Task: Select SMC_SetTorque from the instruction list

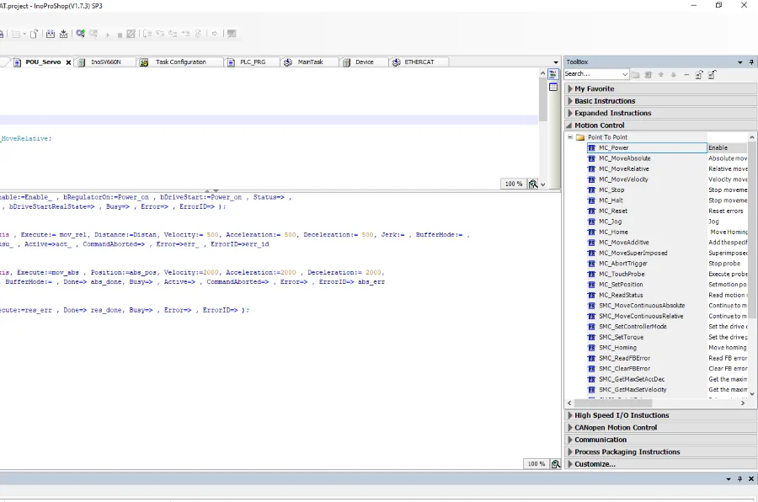Action: click(x=622, y=337)
